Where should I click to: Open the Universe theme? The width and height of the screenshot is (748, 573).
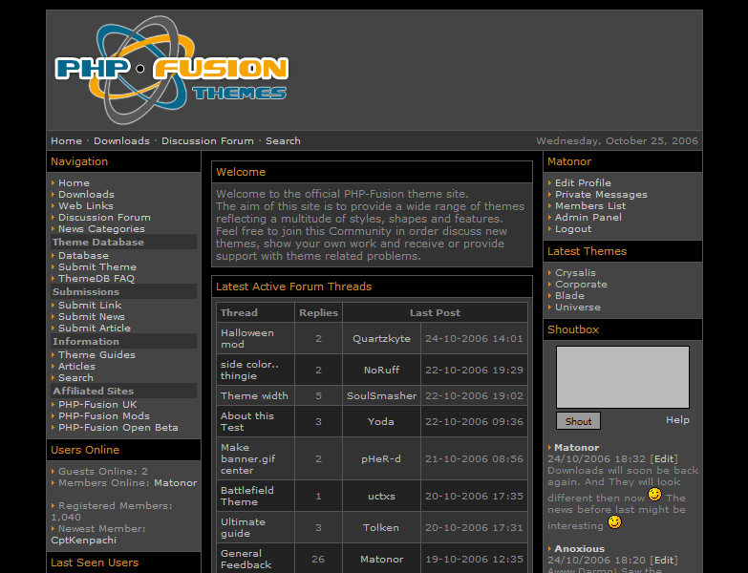tap(578, 307)
